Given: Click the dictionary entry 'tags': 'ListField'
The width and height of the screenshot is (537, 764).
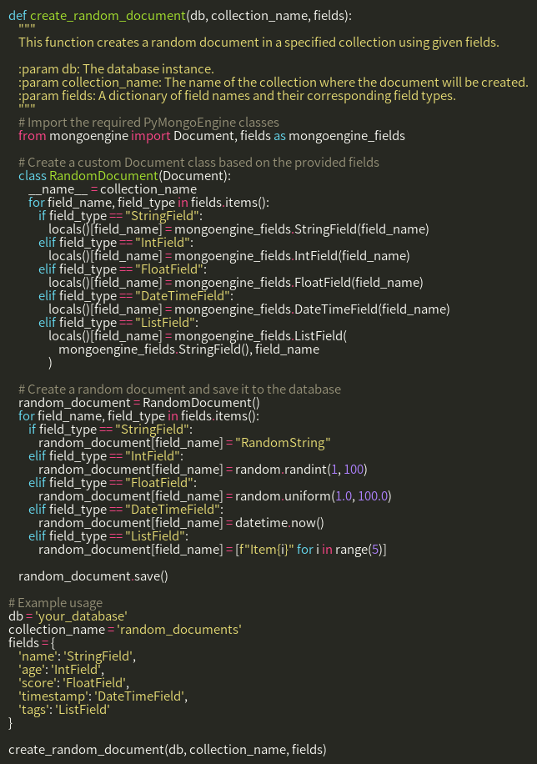Looking at the screenshot, I should (x=64, y=710).
